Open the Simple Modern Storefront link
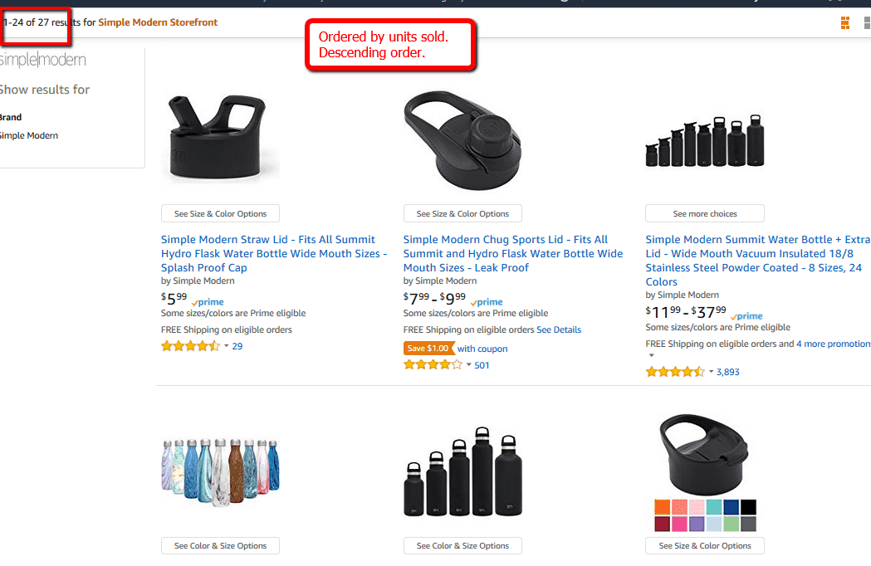Image resolution: width=871 pixels, height=566 pixels. pyautogui.click(x=158, y=22)
